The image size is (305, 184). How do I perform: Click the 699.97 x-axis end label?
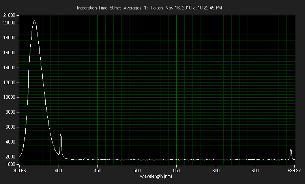click(294, 171)
